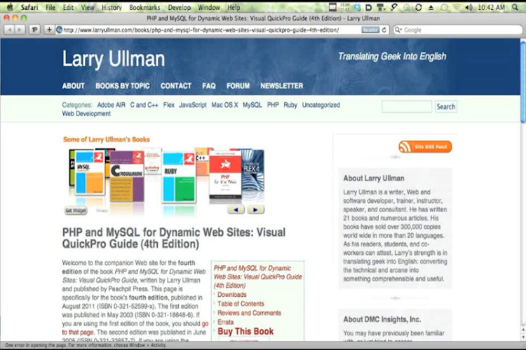Click the add bookmark plus button
This screenshot has width=526, height=350.
(48, 30)
